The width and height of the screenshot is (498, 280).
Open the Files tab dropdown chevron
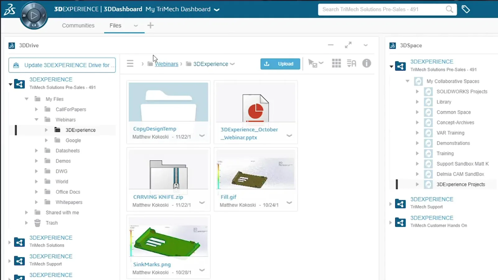[x=136, y=26]
